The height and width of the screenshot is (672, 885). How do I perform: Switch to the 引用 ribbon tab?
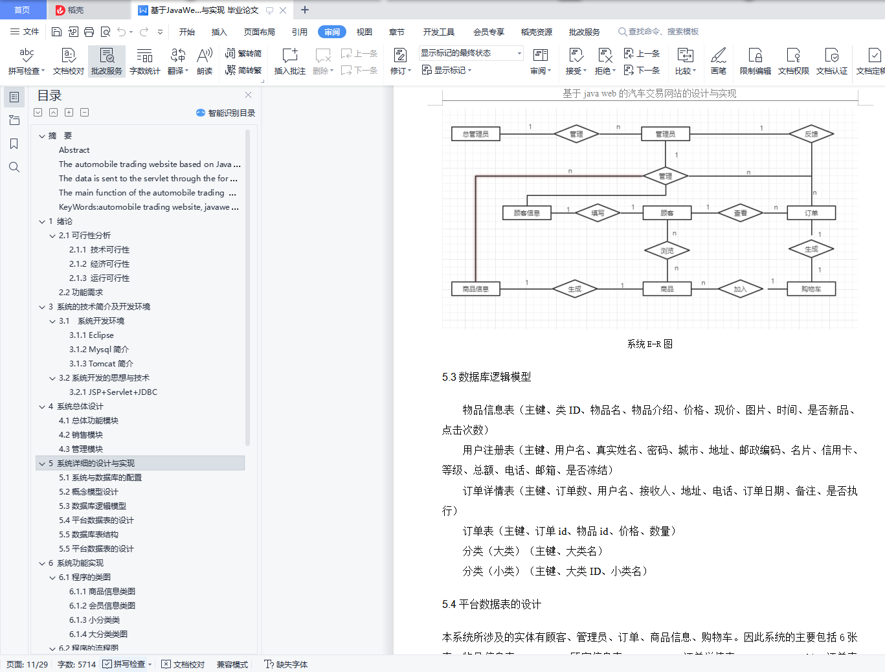coord(300,32)
